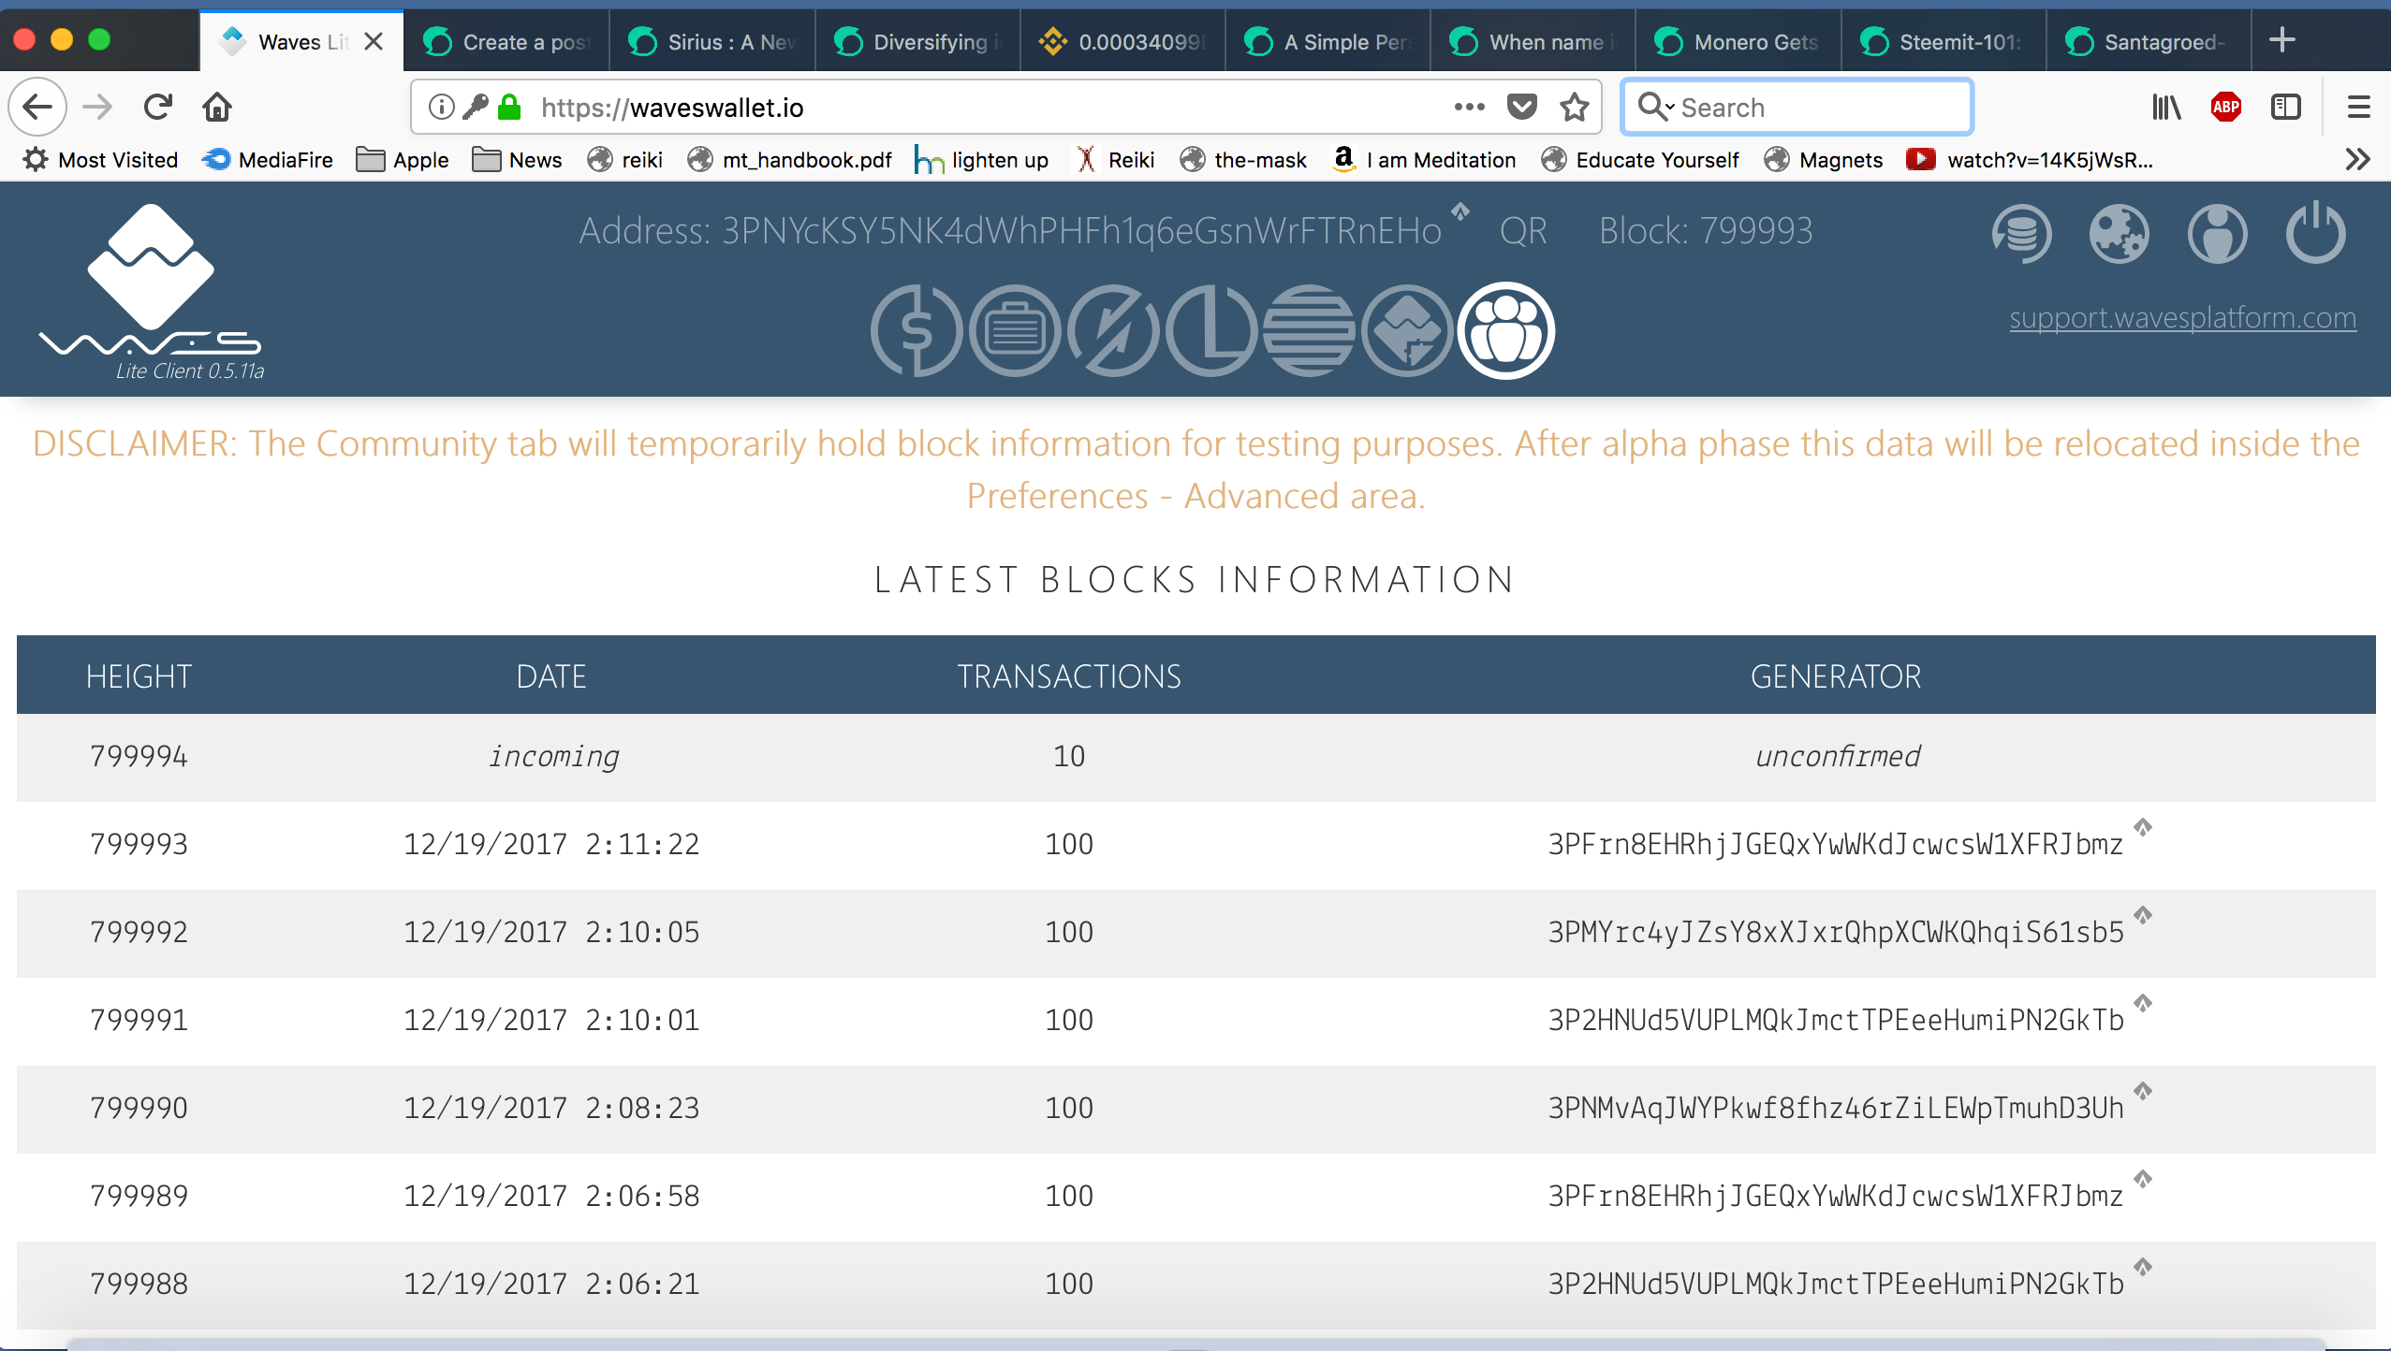
Task: Click block height 799994 cell
Action: click(139, 756)
